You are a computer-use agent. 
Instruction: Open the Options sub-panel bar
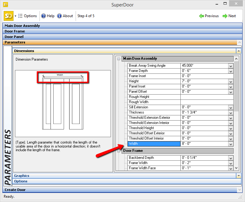coord(126,181)
